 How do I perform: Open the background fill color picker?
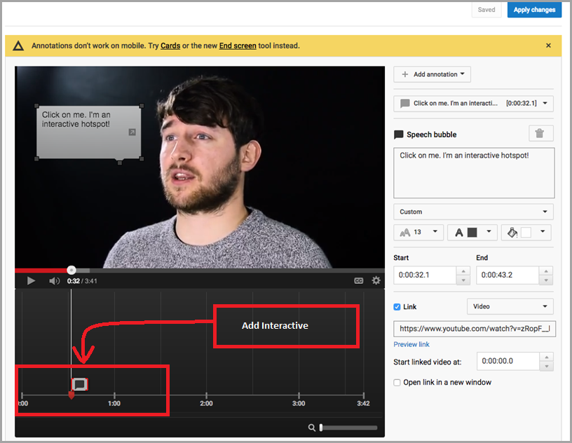pos(526,232)
